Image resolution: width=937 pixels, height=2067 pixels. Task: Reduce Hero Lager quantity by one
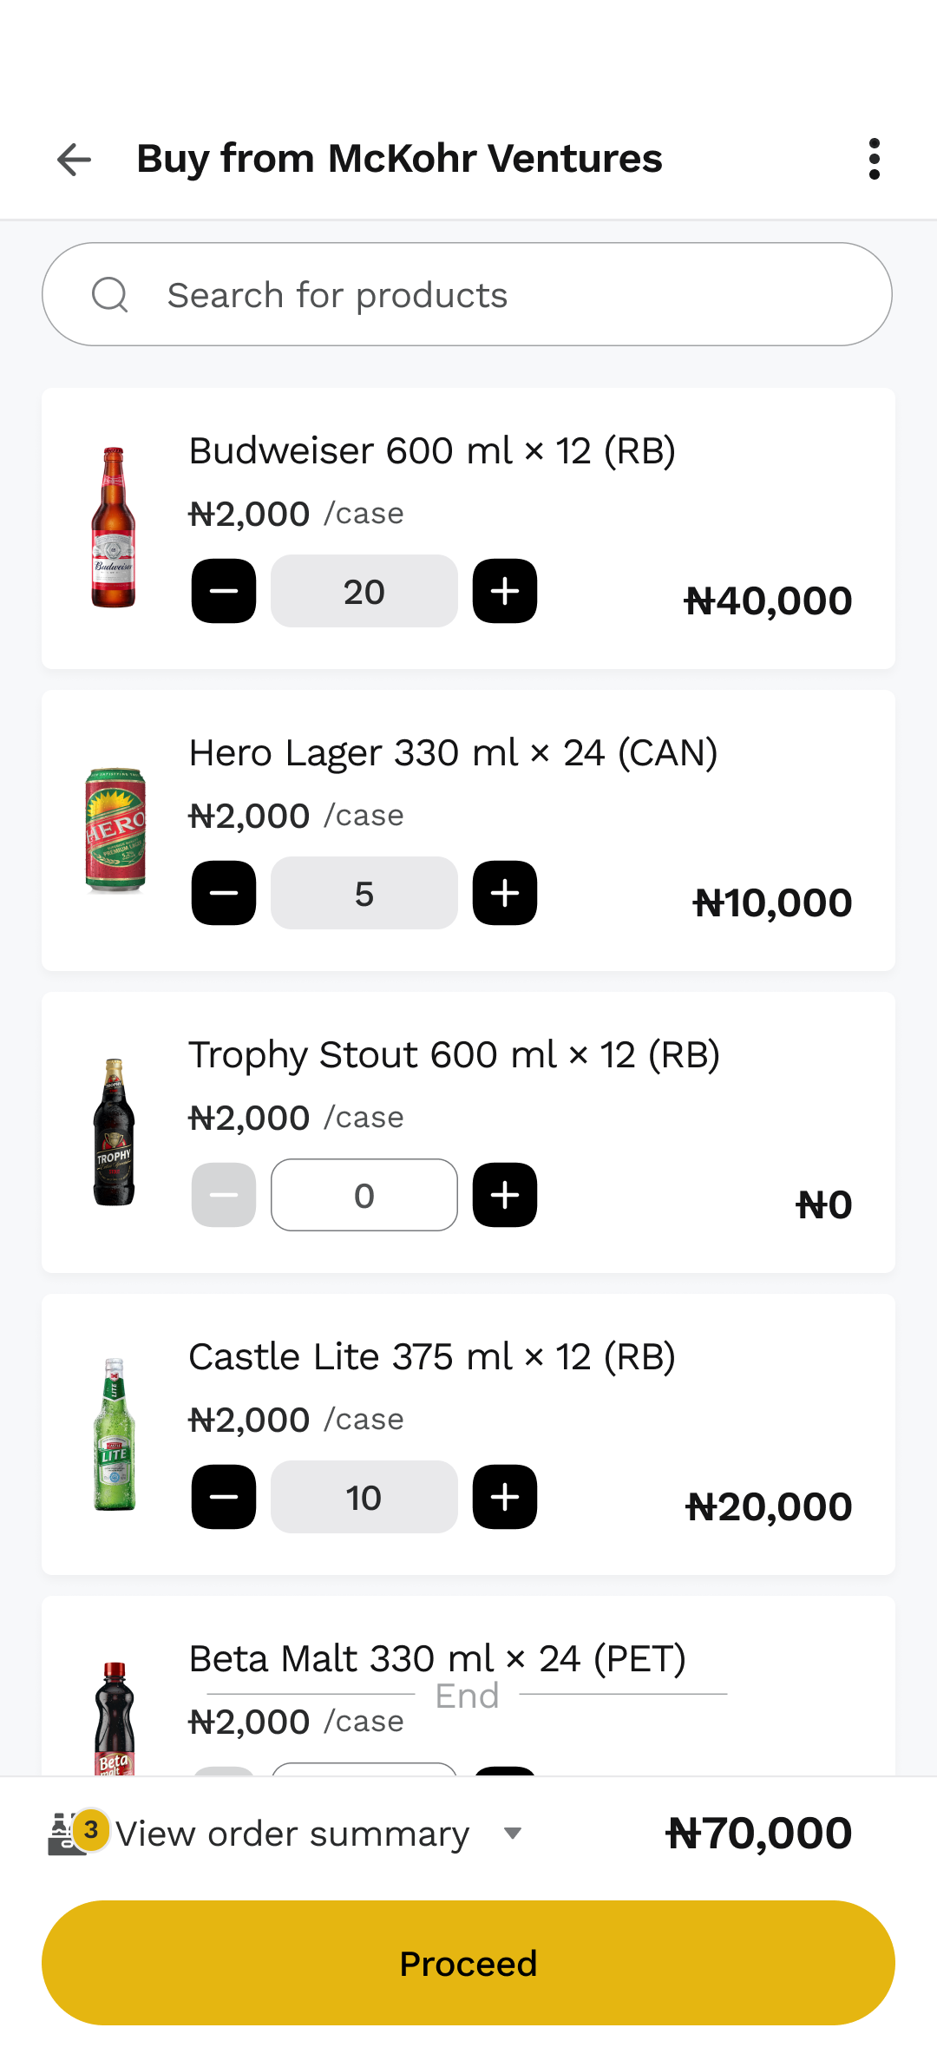(x=224, y=894)
